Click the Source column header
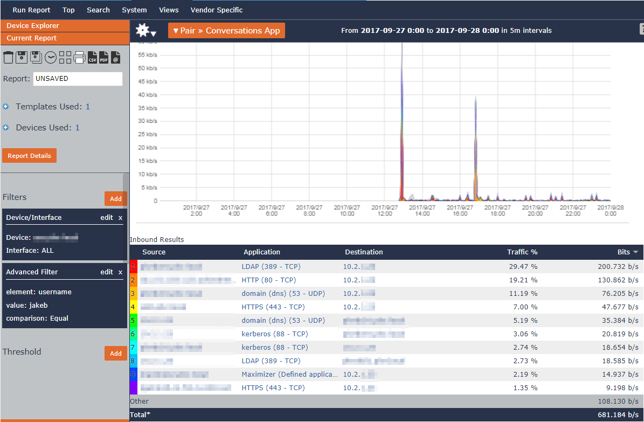Viewport: 644px width, 422px height. click(x=154, y=252)
